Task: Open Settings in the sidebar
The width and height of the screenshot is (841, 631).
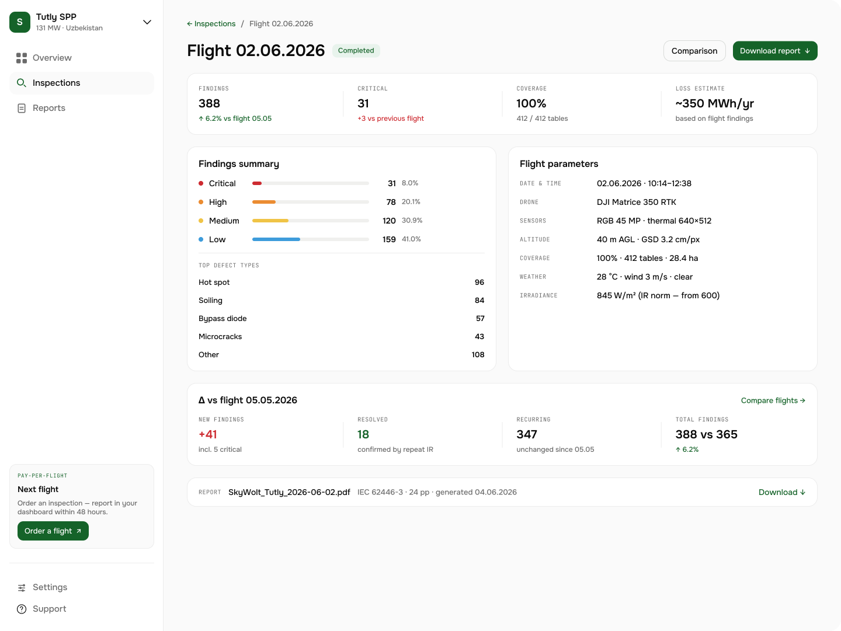Action: point(82,587)
